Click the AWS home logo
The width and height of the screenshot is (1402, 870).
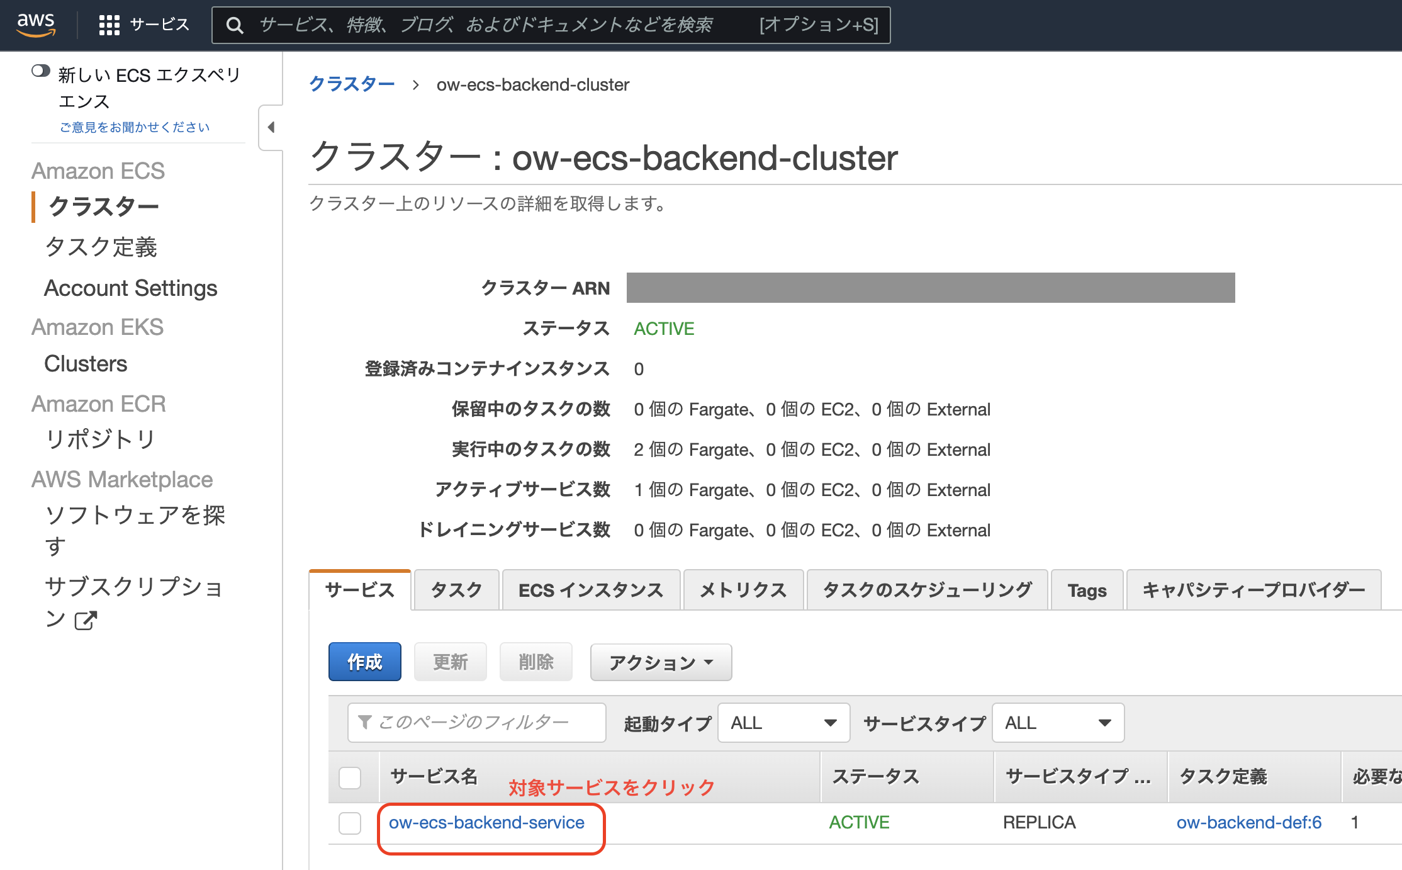[x=36, y=24]
